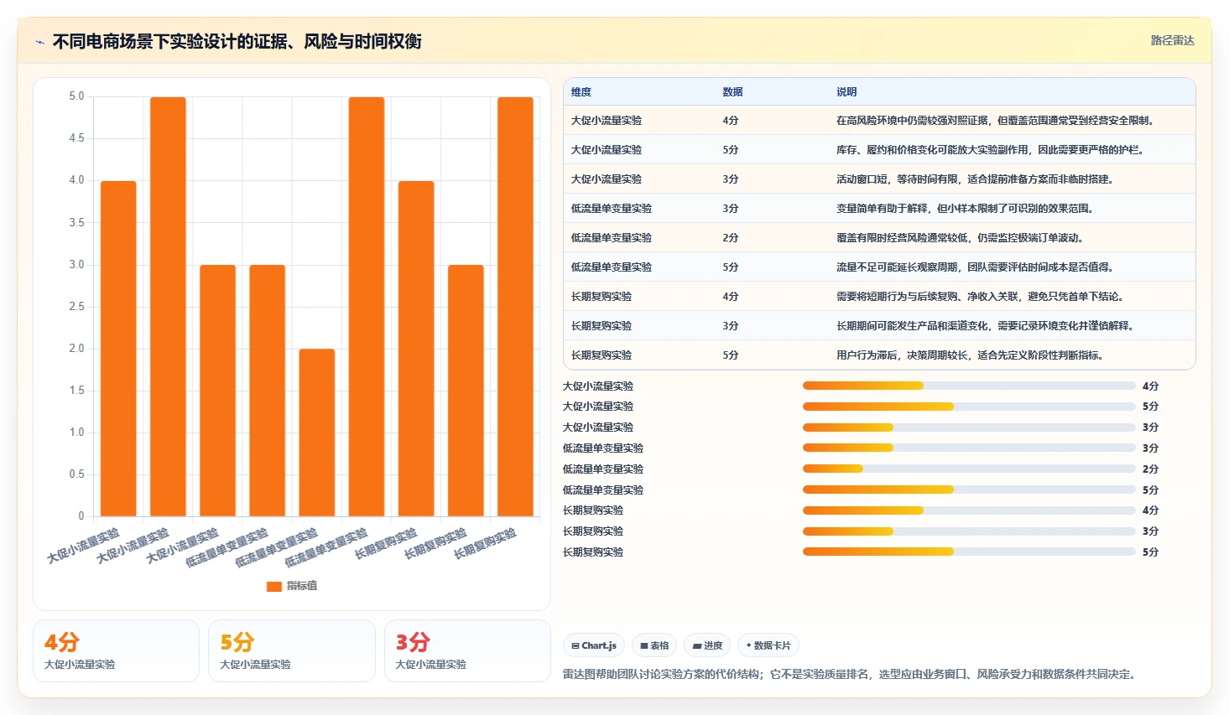Viewport: 1229px width, 715px height.
Task: Click the orange 指标值 legend swatch
Action: 273,586
